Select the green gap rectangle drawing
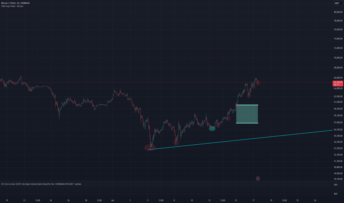This screenshot has width=344, height=203. click(x=247, y=114)
